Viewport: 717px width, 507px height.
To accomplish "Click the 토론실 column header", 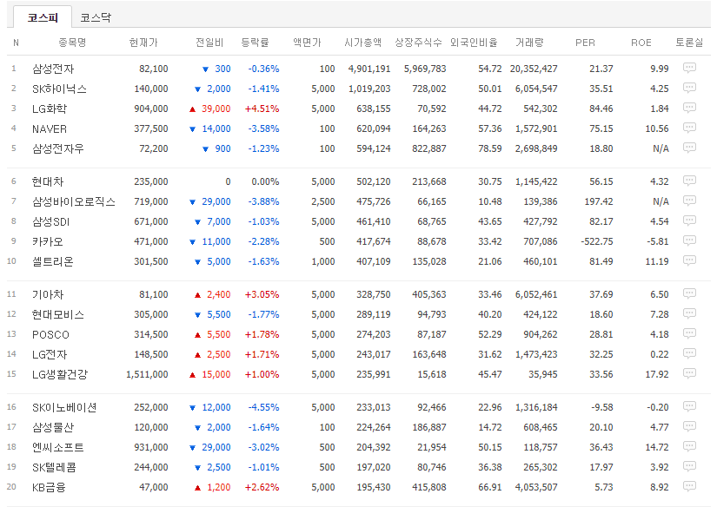I will click(689, 43).
